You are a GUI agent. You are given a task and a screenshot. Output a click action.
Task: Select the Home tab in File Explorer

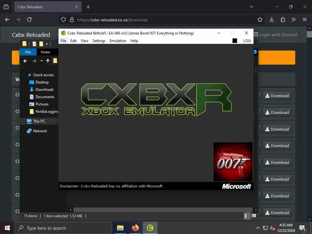point(45,52)
